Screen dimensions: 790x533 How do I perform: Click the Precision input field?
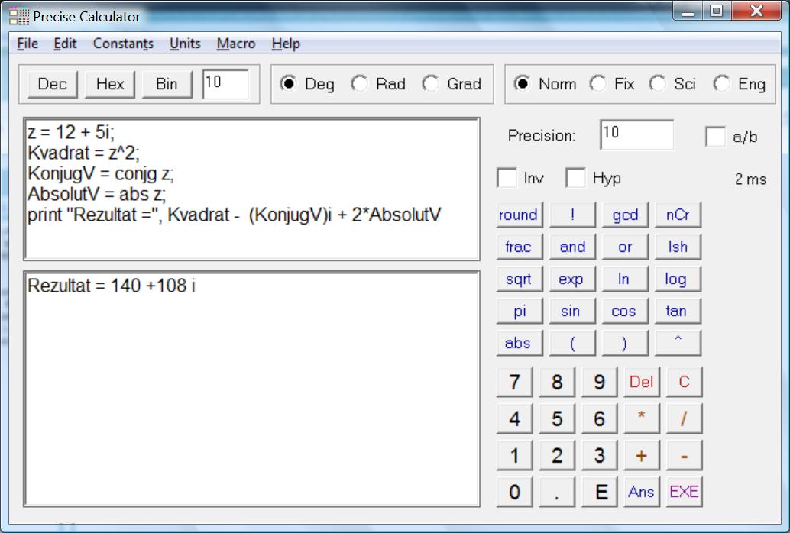pyautogui.click(x=636, y=135)
